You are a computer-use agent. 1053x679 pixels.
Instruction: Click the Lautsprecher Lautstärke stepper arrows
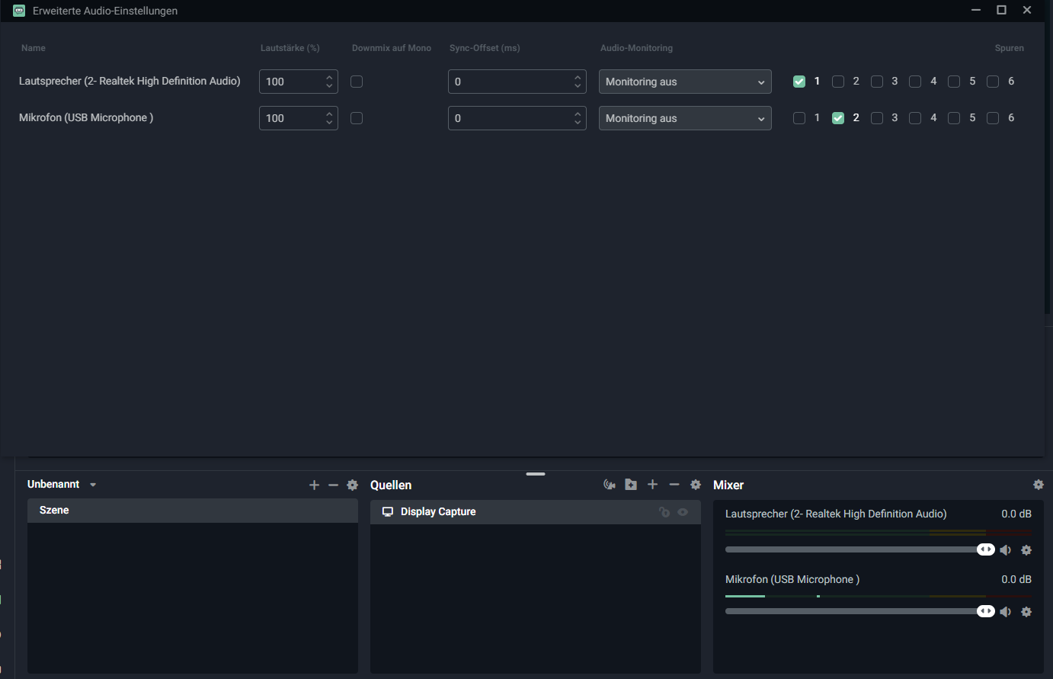pos(329,82)
